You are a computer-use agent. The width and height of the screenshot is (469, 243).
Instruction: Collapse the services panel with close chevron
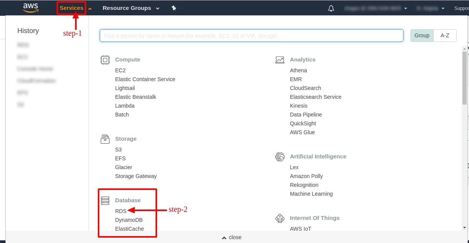coord(231,237)
